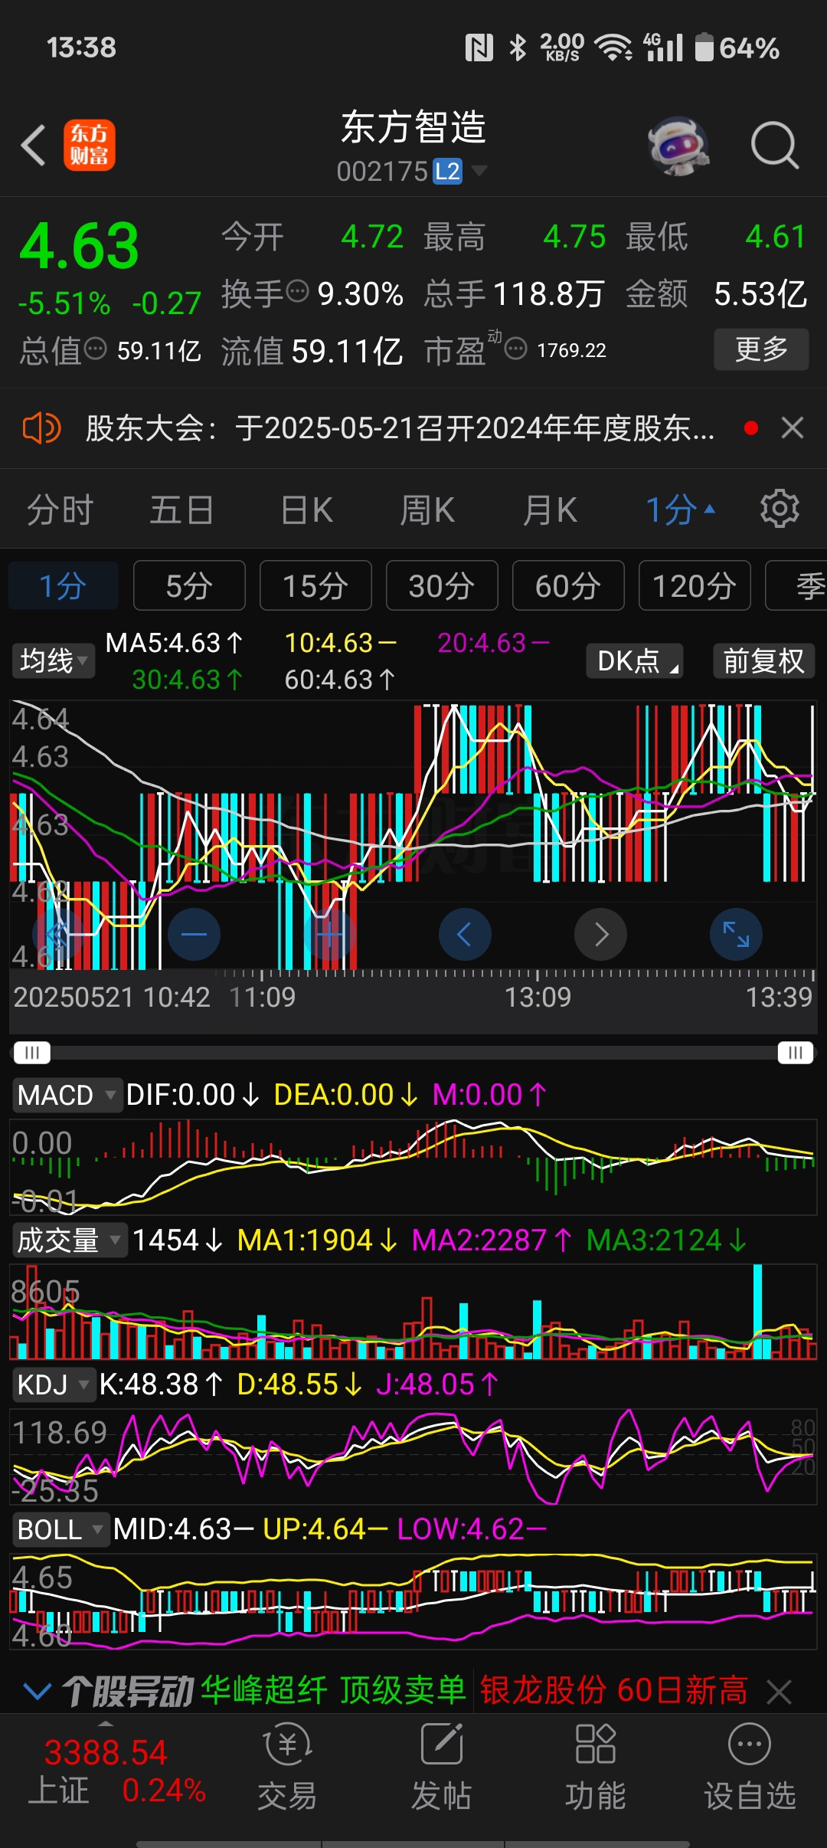Open 华峰超纤 顶级卖单 alert
This screenshot has width=827, height=1848.
[333, 1690]
